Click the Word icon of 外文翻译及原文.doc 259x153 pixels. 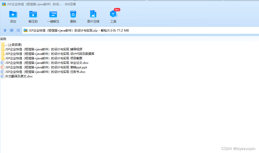[x=2, y=76]
